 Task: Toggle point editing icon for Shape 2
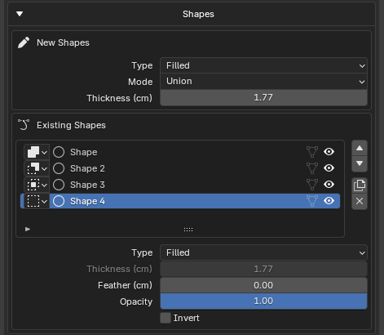click(x=312, y=168)
